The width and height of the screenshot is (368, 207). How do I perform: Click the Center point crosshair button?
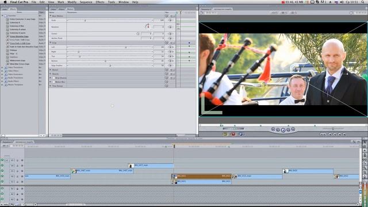tap(138, 33)
